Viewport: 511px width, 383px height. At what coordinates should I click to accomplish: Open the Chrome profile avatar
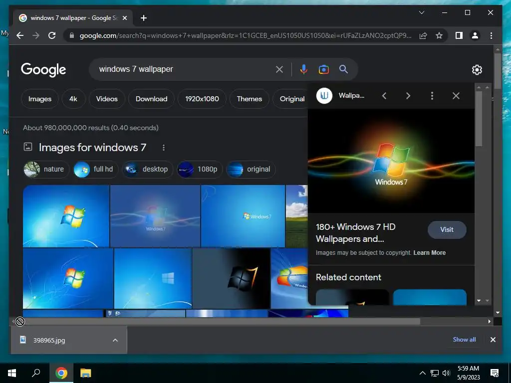coord(475,35)
